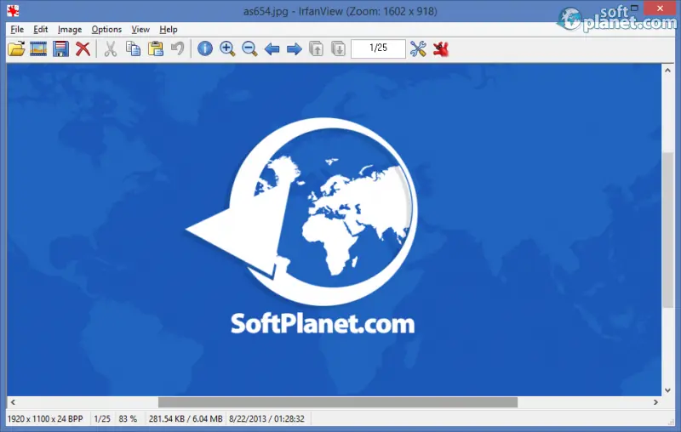Copy the image to the clipboard

[133, 48]
